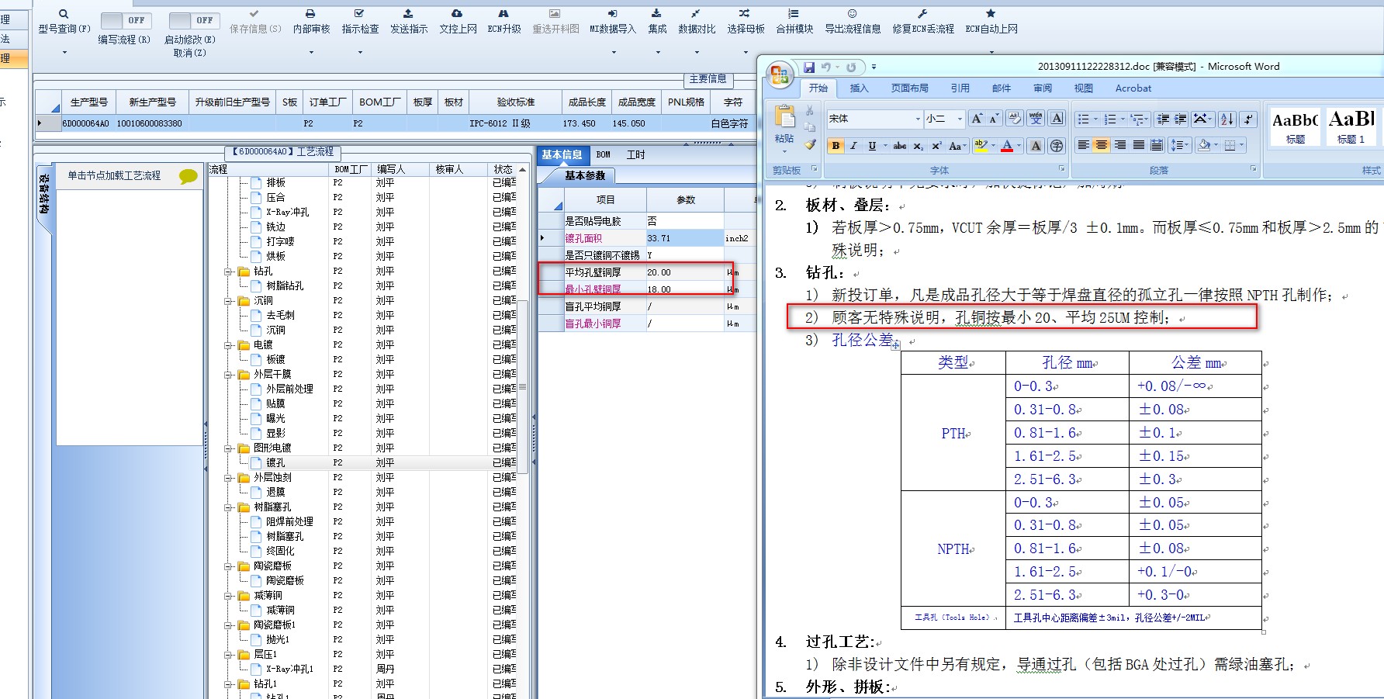Image resolution: width=1384 pixels, height=699 pixels.
Task: Click Grow Font button in Word
Action: pos(977,119)
